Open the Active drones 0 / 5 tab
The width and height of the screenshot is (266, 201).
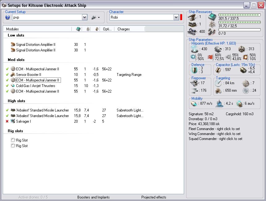pyautogui.click(x=33, y=197)
